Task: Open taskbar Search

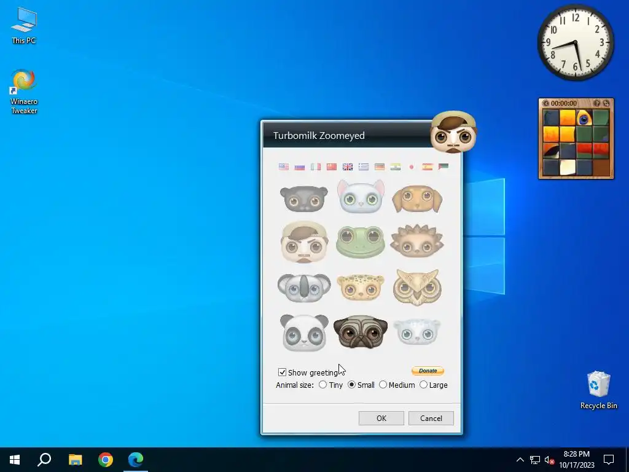Action: 44,460
